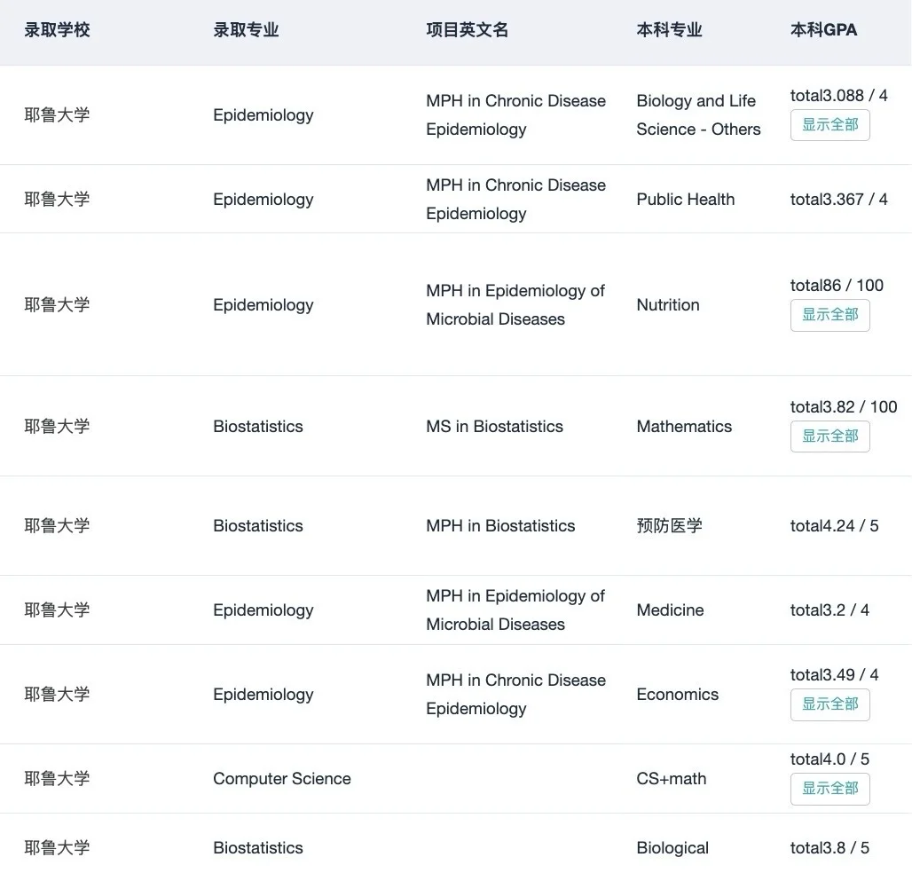Select 耶鲁大学 in the CS+math row

pyautogui.click(x=57, y=779)
